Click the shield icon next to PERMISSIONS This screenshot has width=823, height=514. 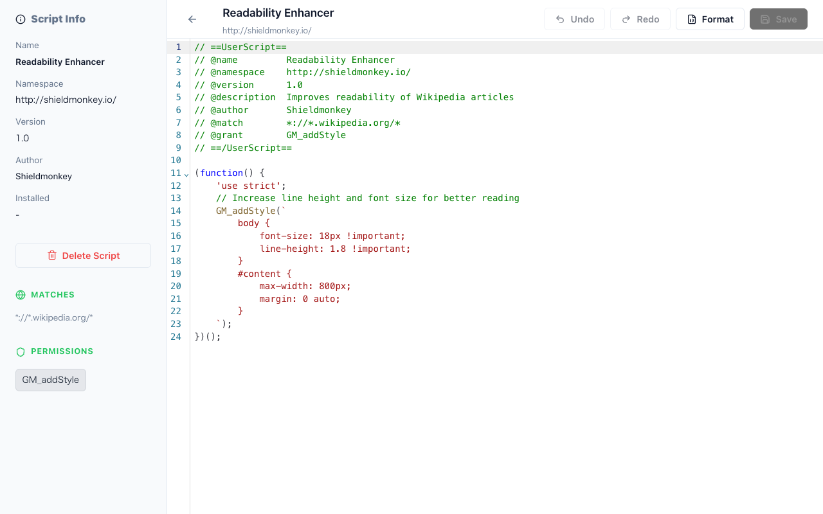click(x=21, y=351)
